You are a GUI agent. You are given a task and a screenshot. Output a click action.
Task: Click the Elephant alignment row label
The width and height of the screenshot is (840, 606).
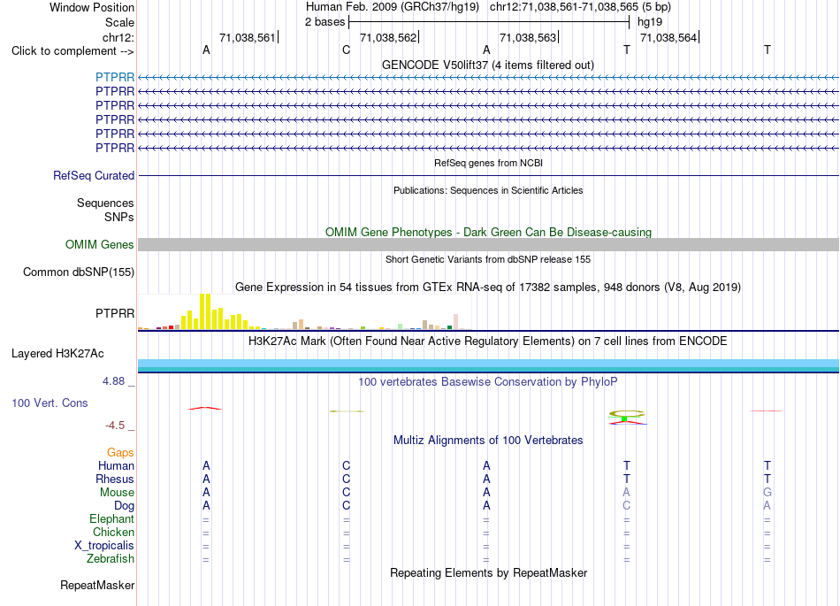(x=111, y=518)
